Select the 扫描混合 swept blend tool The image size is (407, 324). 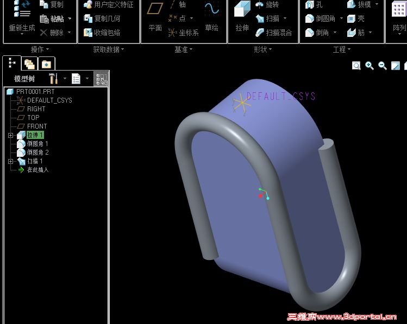(x=273, y=33)
